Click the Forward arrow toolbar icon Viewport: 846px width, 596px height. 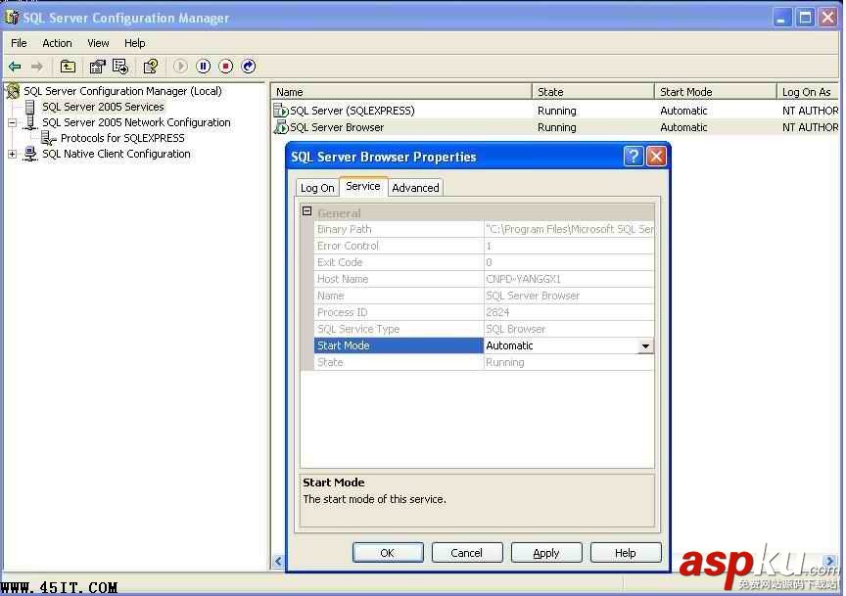point(37,67)
